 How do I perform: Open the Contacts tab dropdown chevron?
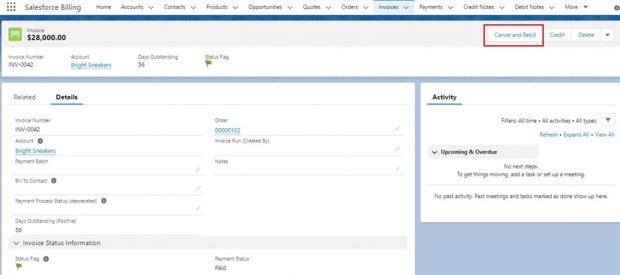tap(193, 7)
